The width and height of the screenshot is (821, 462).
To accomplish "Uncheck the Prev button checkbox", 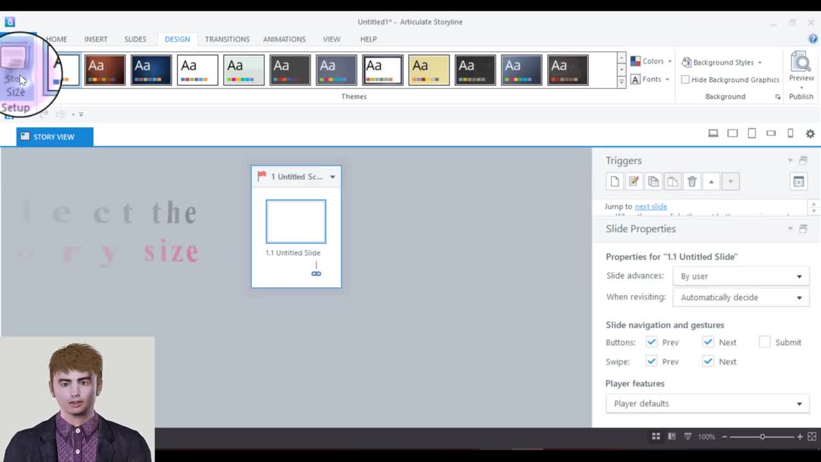I will [x=652, y=342].
